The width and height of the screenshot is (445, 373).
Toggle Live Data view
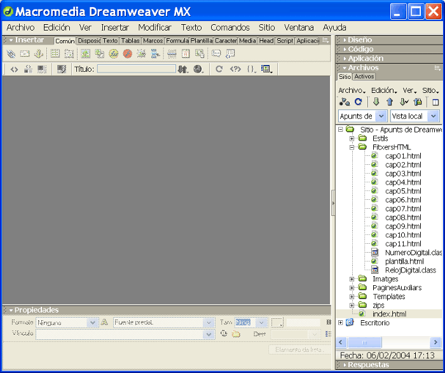pos(62,69)
